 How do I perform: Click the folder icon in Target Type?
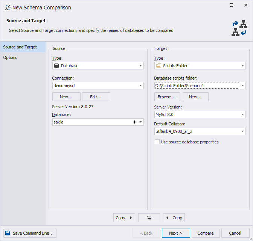pyautogui.click(x=159, y=66)
